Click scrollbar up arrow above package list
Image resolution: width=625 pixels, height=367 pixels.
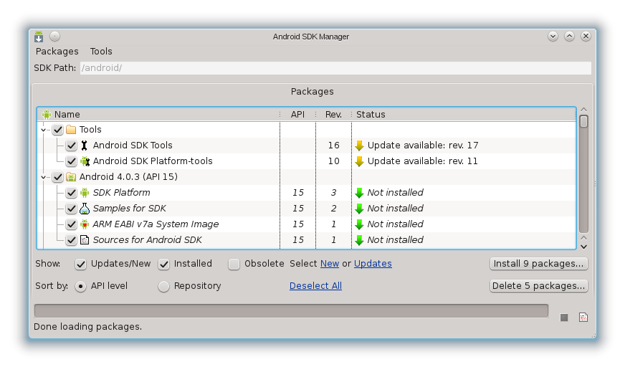click(x=584, y=110)
